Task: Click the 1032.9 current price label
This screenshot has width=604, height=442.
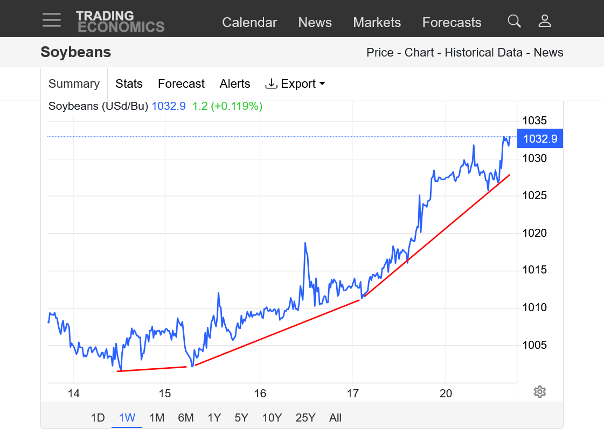Action: point(540,139)
